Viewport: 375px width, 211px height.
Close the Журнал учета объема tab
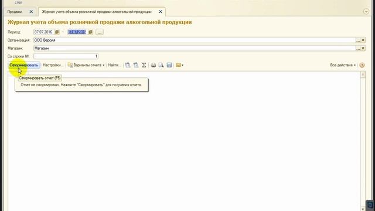tap(161, 12)
